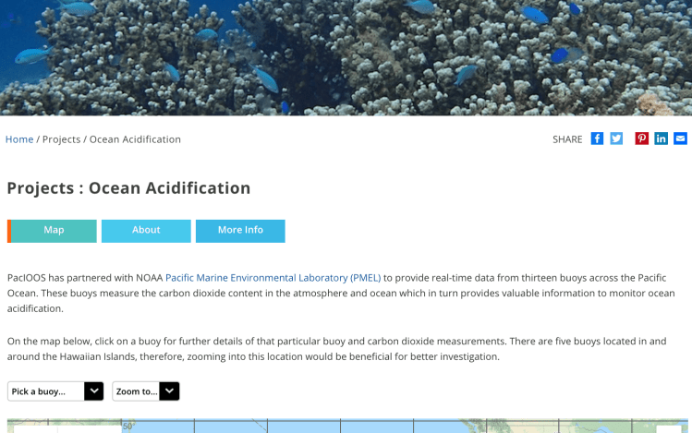692x433 pixels.
Task: Click on the buoy map area
Action: (x=370, y=427)
